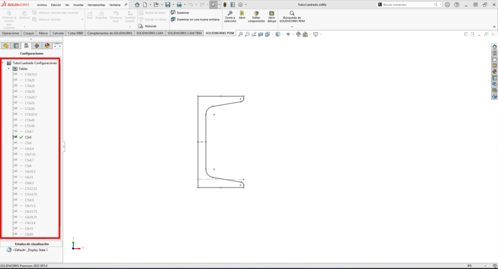Viewport: 498px width, 269px height.
Task: Click the IPS unit system in status bar
Action: pos(469,266)
